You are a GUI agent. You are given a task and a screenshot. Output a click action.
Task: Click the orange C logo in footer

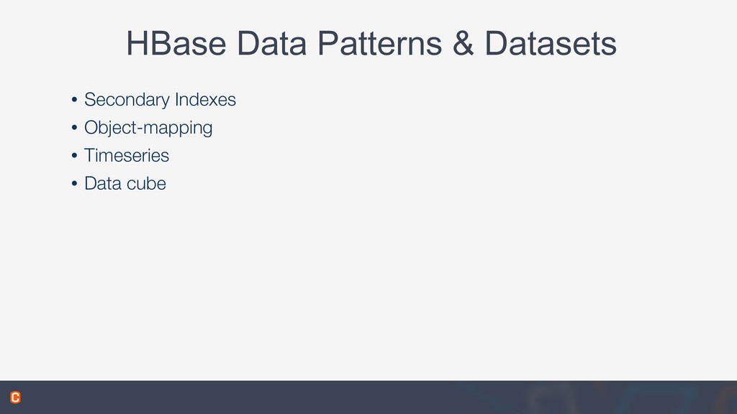click(16, 397)
